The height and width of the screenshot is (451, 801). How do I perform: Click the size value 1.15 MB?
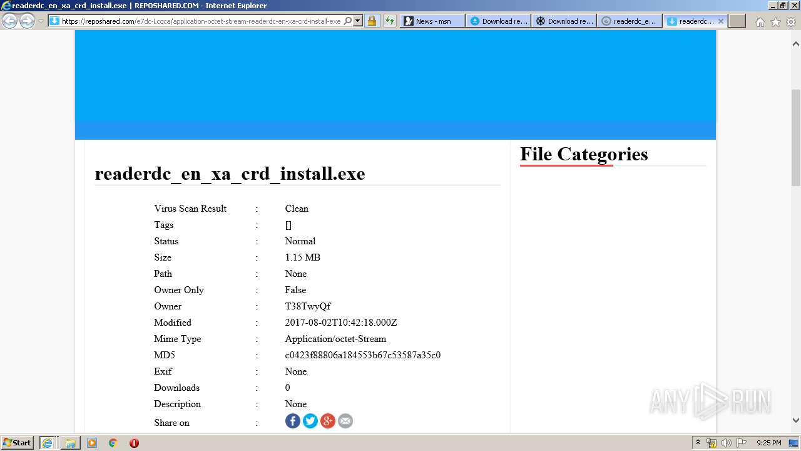[302, 257]
